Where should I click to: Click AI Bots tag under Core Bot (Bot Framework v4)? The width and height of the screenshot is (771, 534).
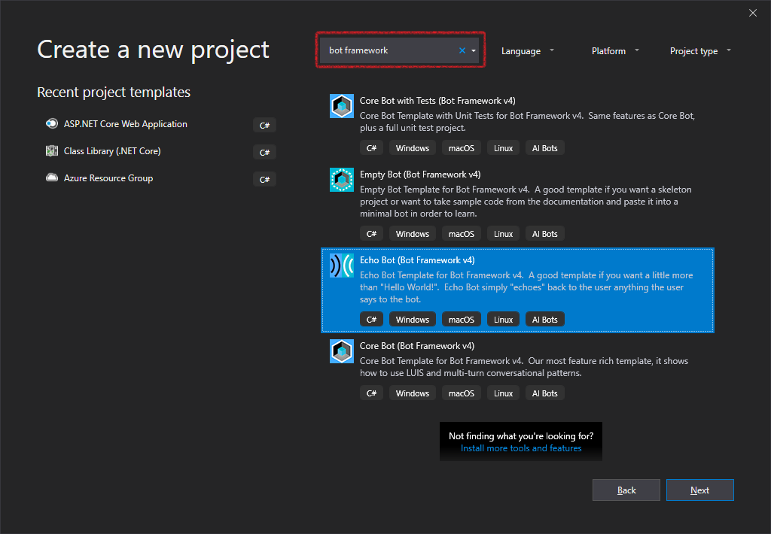coord(545,393)
